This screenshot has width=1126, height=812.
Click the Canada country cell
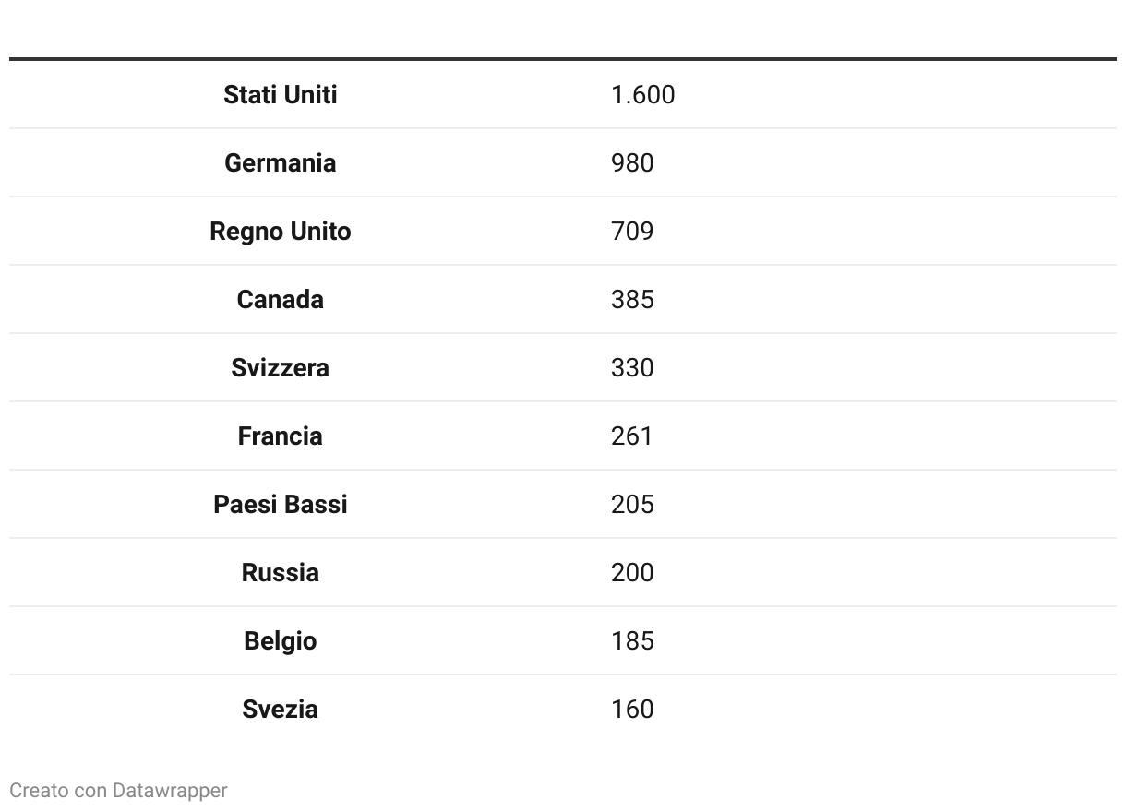[280, 300]
